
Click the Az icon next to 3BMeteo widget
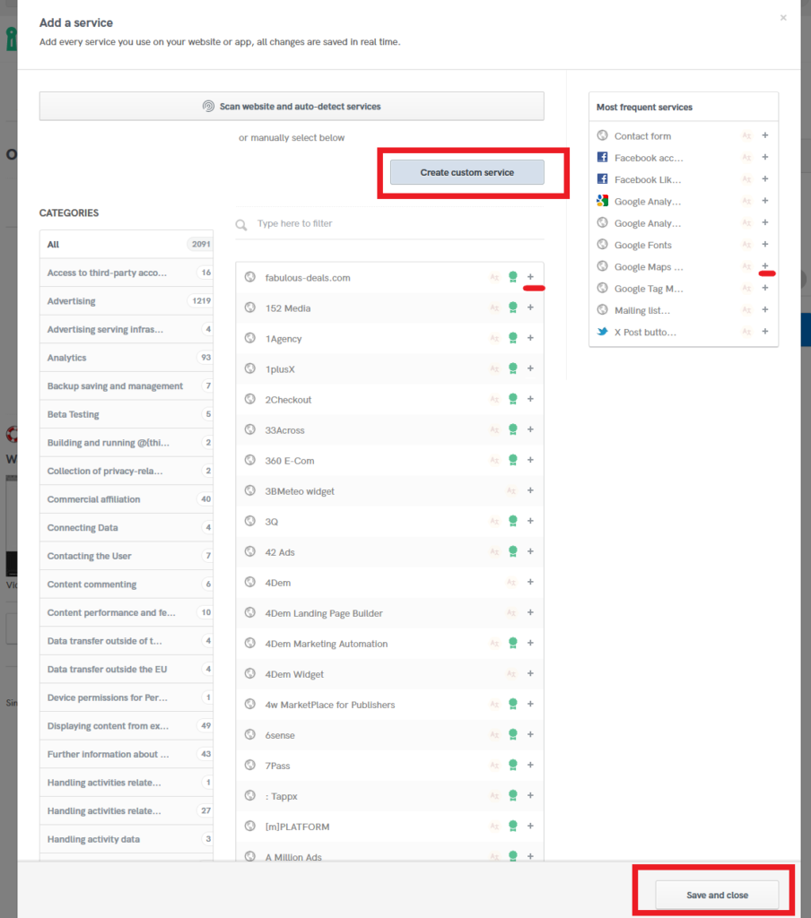click(x=511, y=491)
